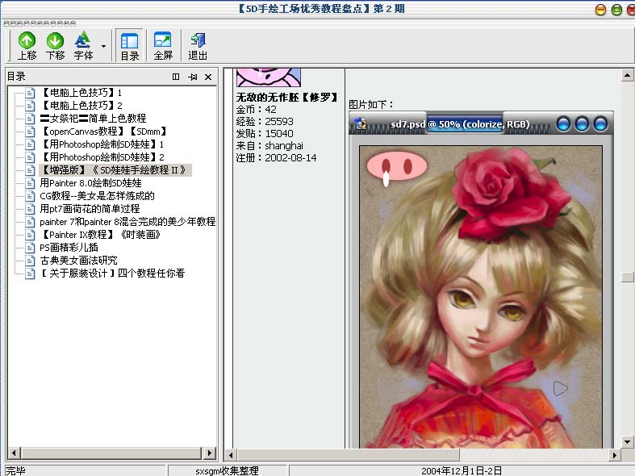Select 【增强版】《SD娃娃手绘教程 II》 entry

pos(115,170)
